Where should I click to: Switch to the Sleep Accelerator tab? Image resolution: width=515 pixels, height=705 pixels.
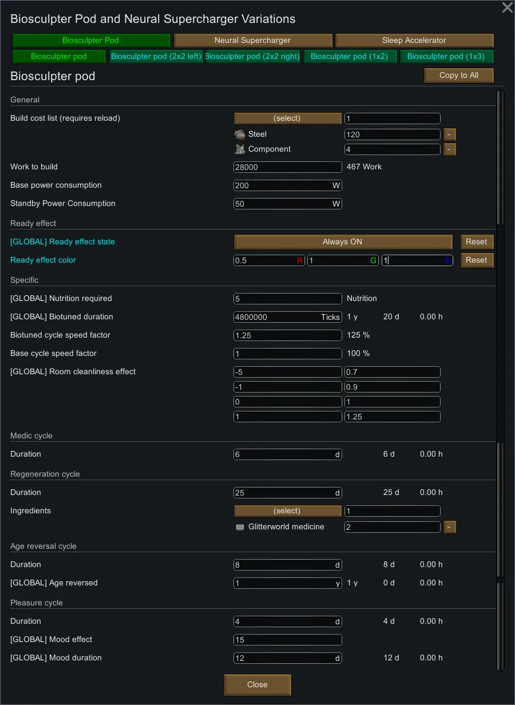tap(414, 41)
